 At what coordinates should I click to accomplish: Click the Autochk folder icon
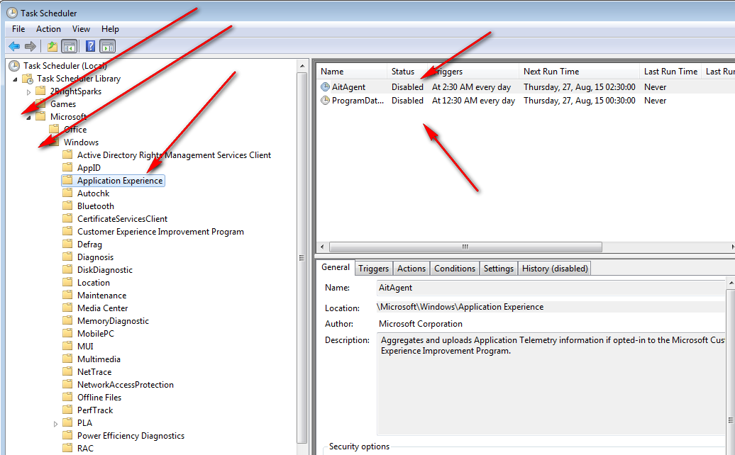pyautogui.click(x=67, y=193)
